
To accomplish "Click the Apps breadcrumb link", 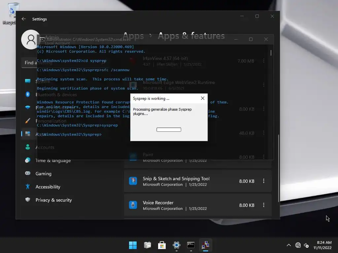I will (133, 36).
